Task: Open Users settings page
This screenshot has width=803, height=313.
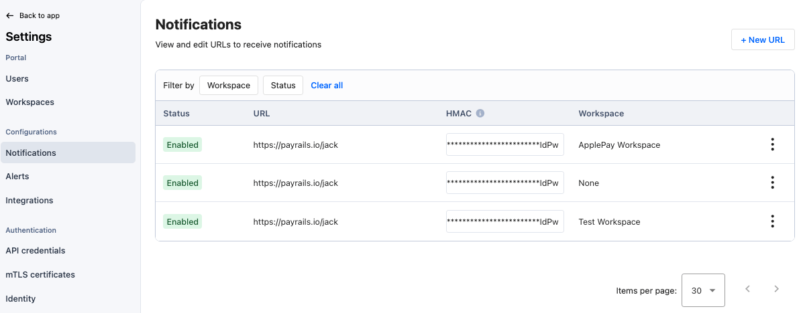Action: click(17, 79)
